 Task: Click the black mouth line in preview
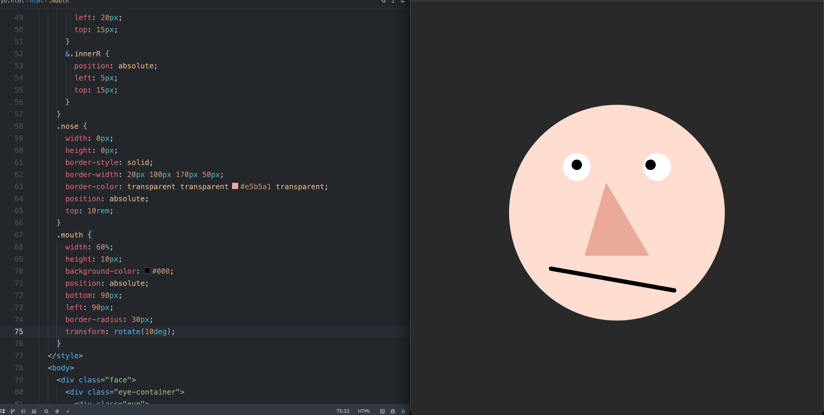(x=613, y=280)
